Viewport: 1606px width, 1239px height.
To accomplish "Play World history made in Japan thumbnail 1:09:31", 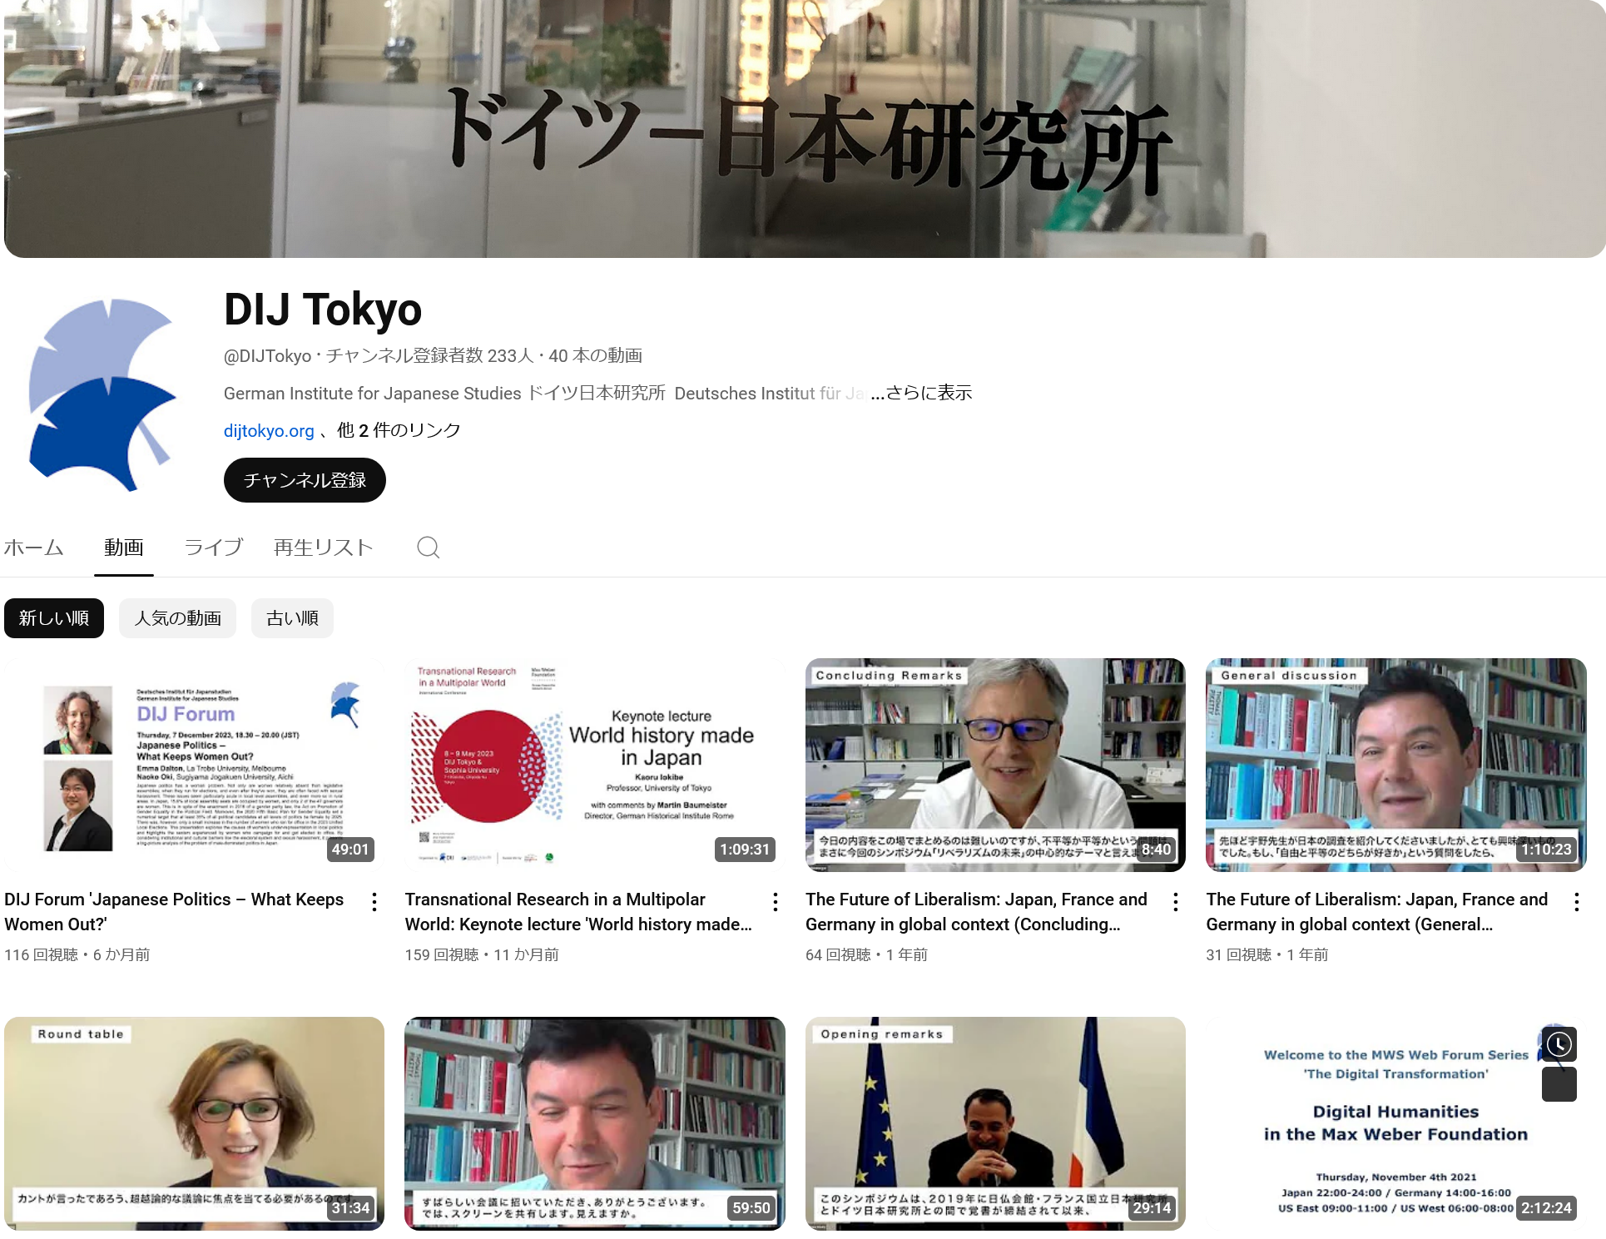I will (x=595, y=765).
